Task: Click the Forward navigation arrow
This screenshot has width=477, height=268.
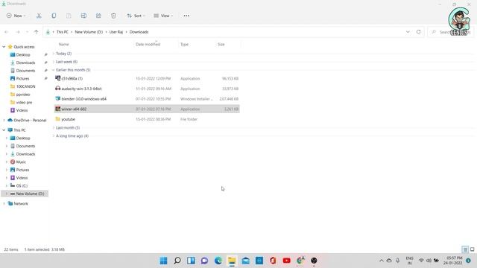Action: tap(18, 32)
